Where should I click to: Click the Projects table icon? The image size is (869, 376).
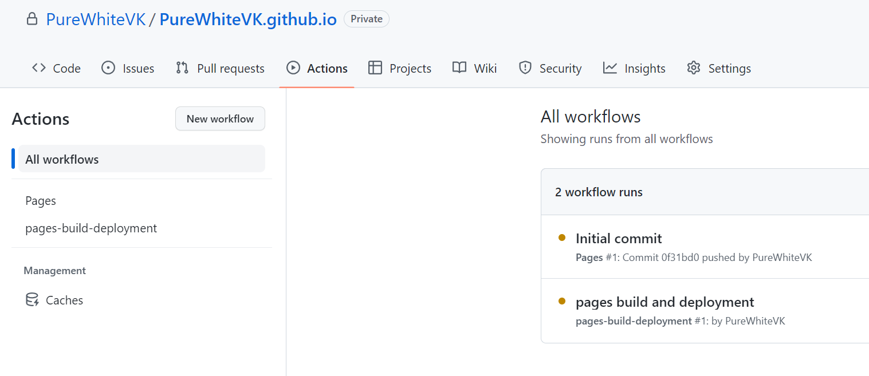coord(375,68)
